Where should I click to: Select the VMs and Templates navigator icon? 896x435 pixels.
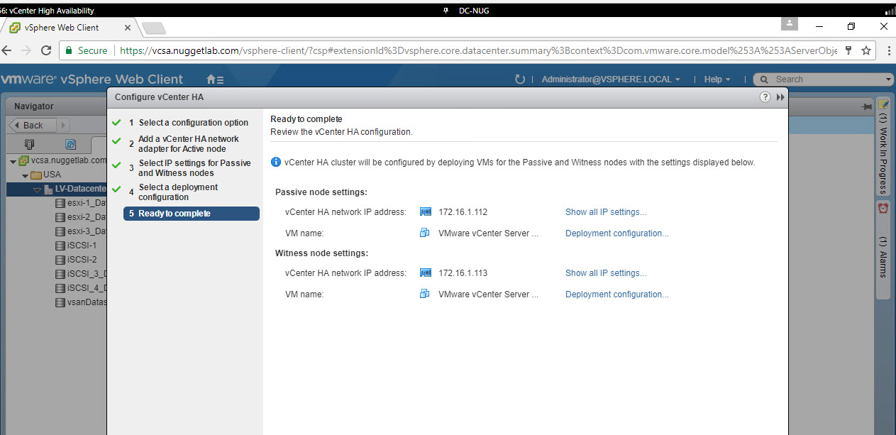tap(70, 144)
